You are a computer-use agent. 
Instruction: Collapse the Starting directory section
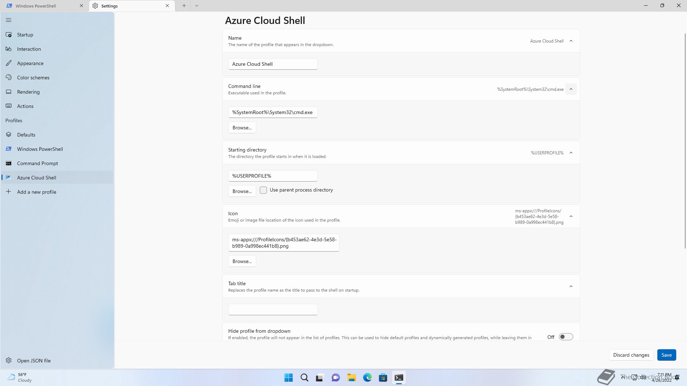[571, 153]
